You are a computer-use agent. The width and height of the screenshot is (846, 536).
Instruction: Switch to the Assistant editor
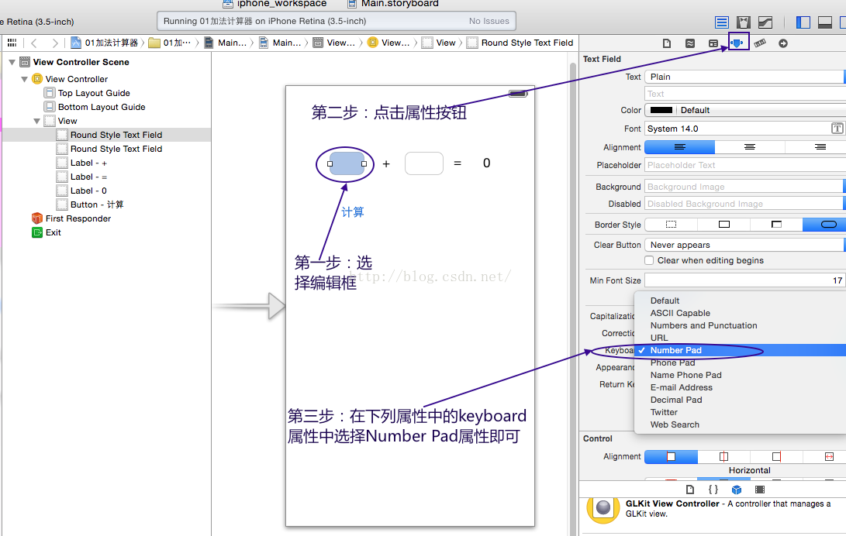(744, 22)
